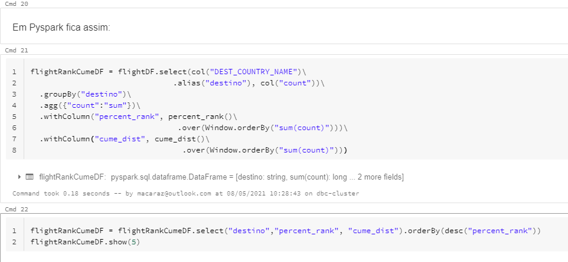The height and width of the screenshot is (262, 568).
Task: Select the "Em Pyspark fica assim:" markdown cell
Action: pyautogui.click(x=61, y=28)
